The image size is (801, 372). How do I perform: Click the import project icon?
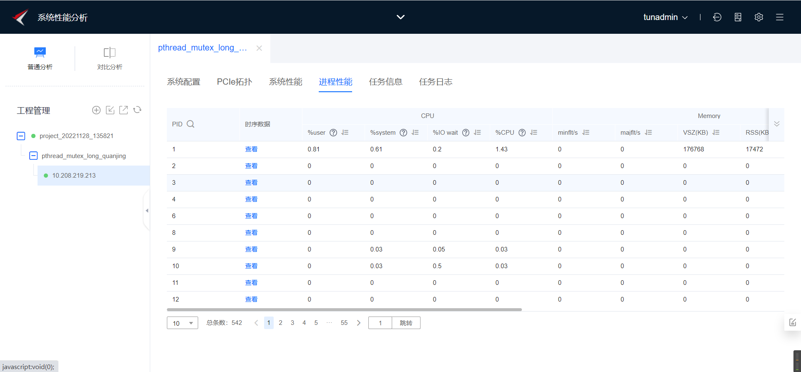(110, 110)
